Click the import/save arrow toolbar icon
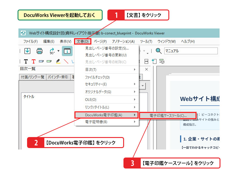Viewport: 238px width, 178px height. 27,51
